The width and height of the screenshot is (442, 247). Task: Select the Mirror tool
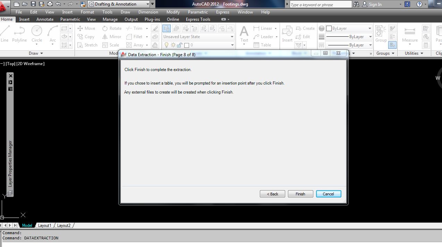click(111, 36)
